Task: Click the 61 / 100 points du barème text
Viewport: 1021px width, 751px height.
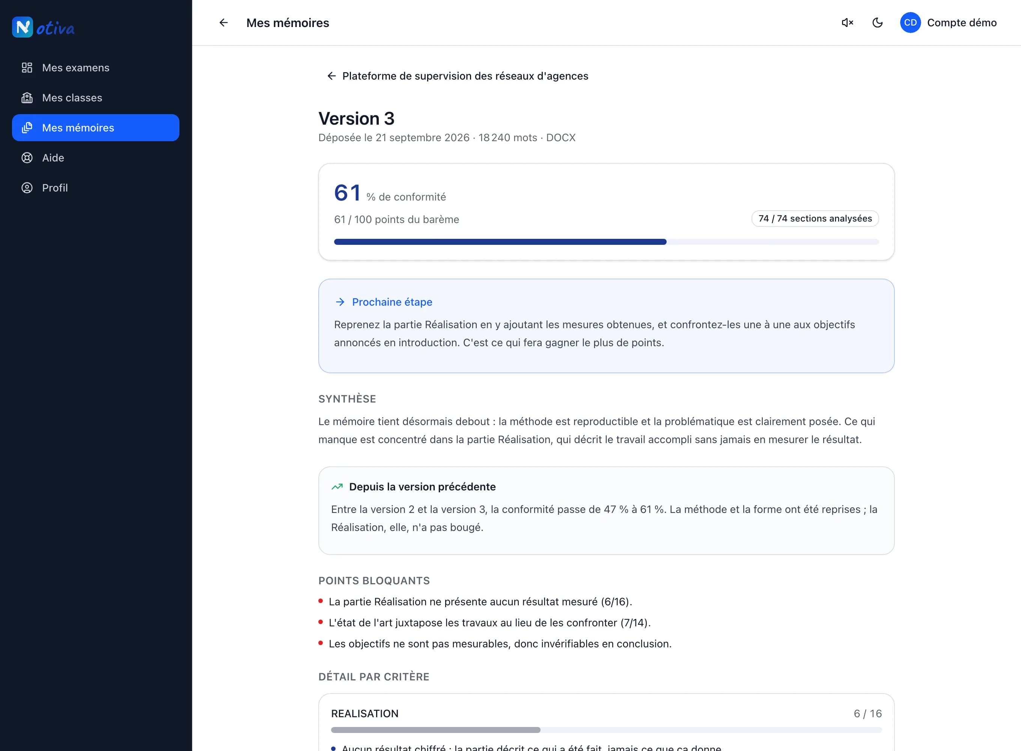Action: (396, 220)
